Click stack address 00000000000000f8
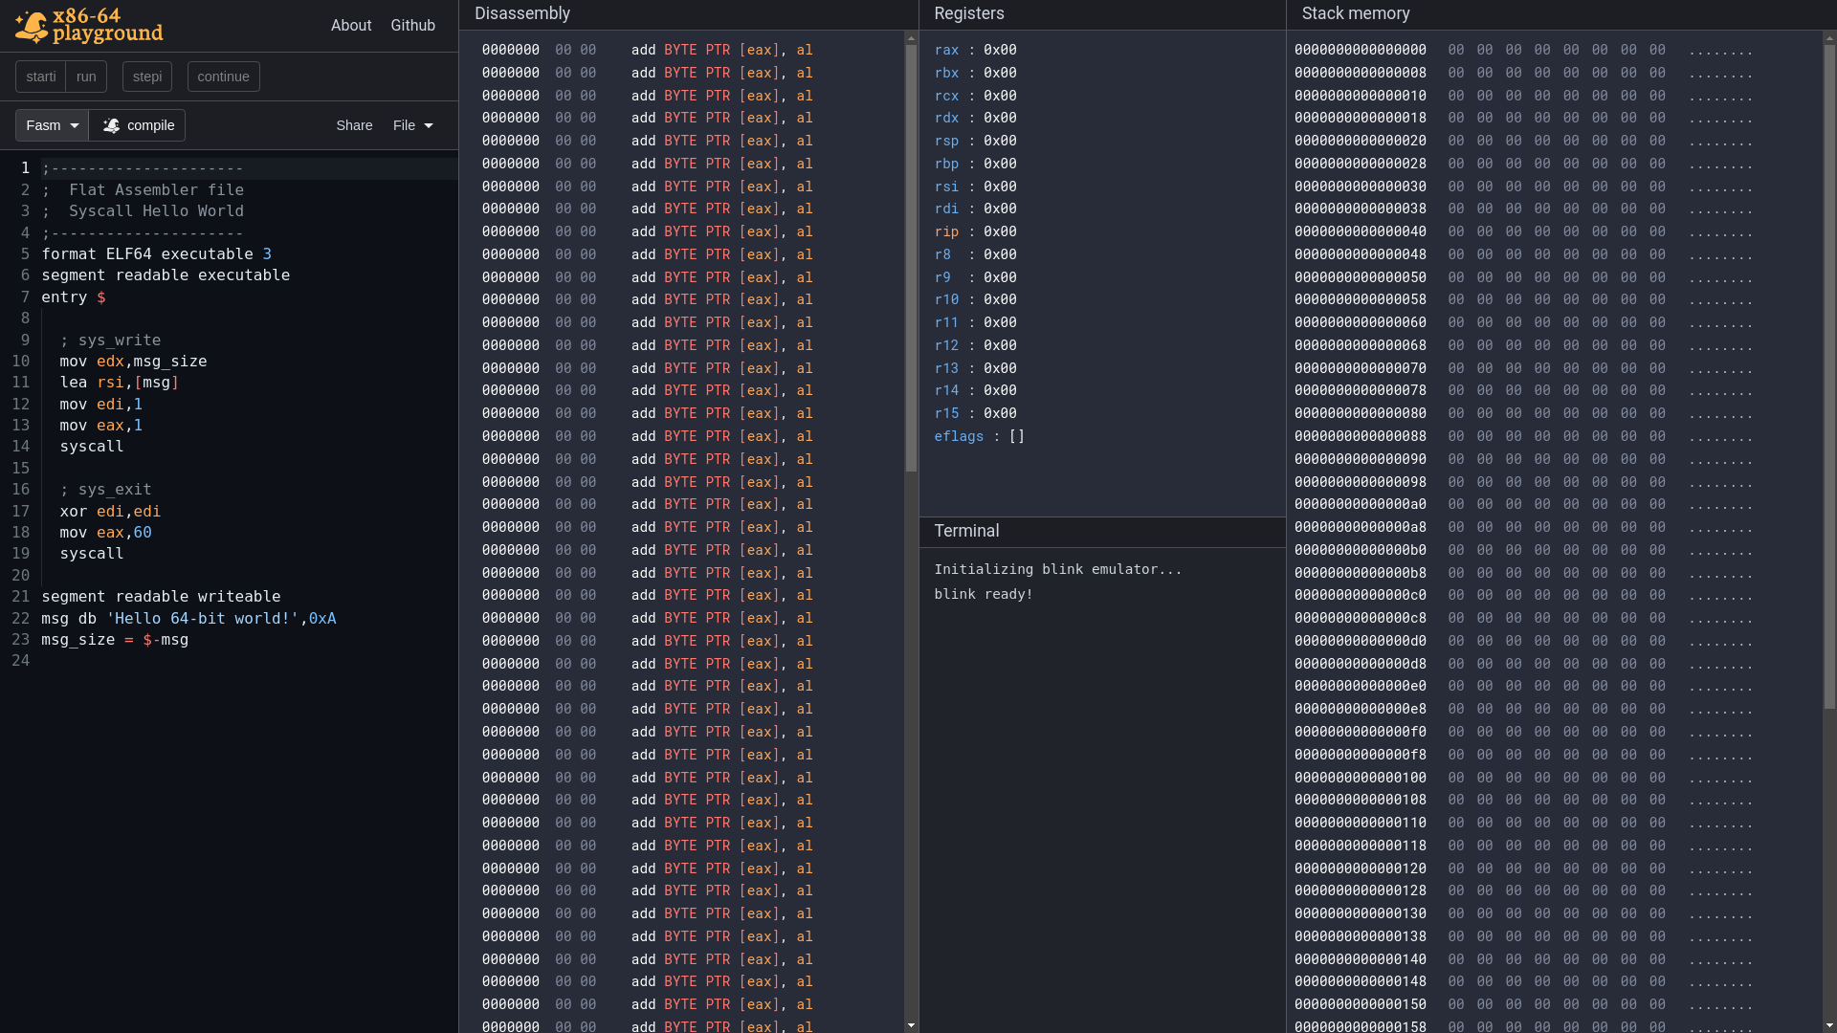 click(x=1360, y=755)
